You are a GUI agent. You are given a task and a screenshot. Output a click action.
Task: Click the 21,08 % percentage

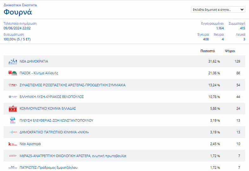(x=214, y=73)
